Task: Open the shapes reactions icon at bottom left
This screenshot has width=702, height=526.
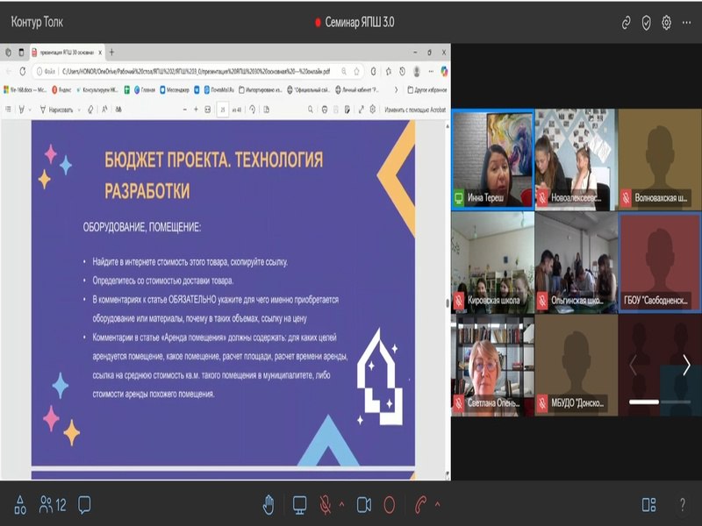Action: coord(20,505)
